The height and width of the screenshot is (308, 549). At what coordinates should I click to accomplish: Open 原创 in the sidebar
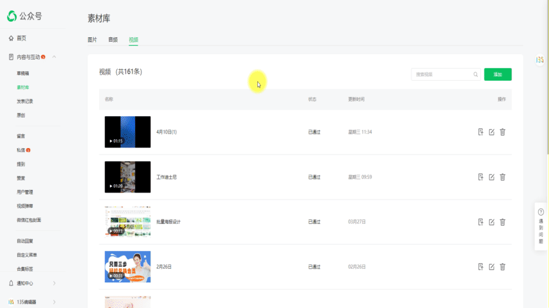(x=21, y=116)
